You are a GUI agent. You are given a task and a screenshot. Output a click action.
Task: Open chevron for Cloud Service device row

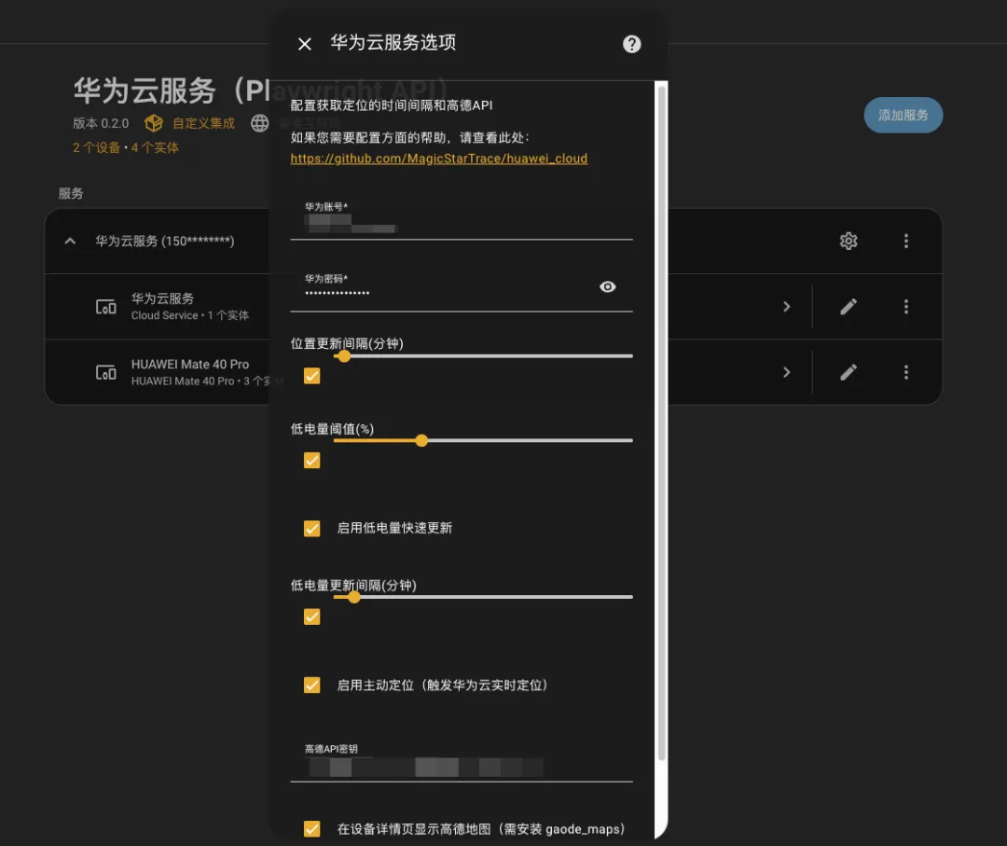pos(787,307)
